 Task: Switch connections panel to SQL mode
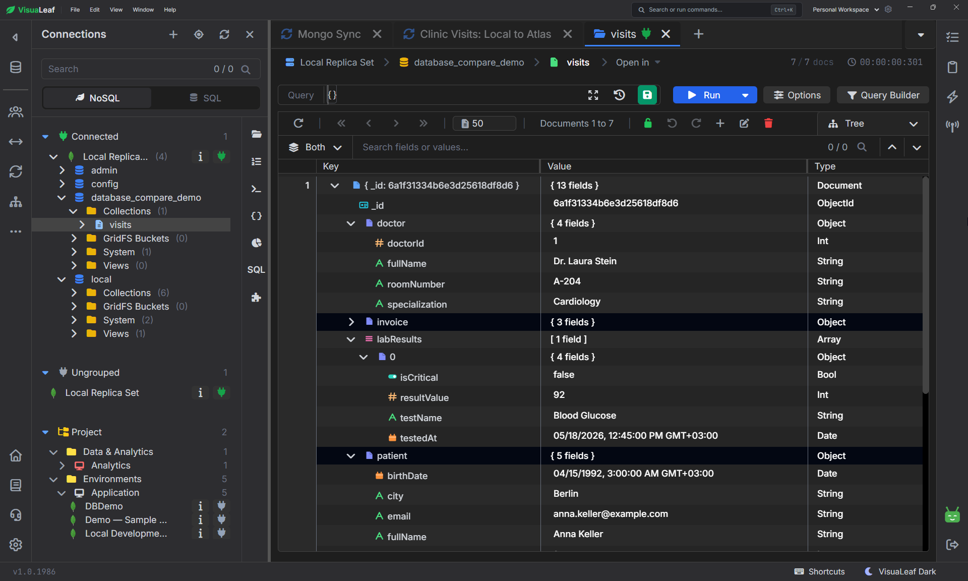[205, 98]
